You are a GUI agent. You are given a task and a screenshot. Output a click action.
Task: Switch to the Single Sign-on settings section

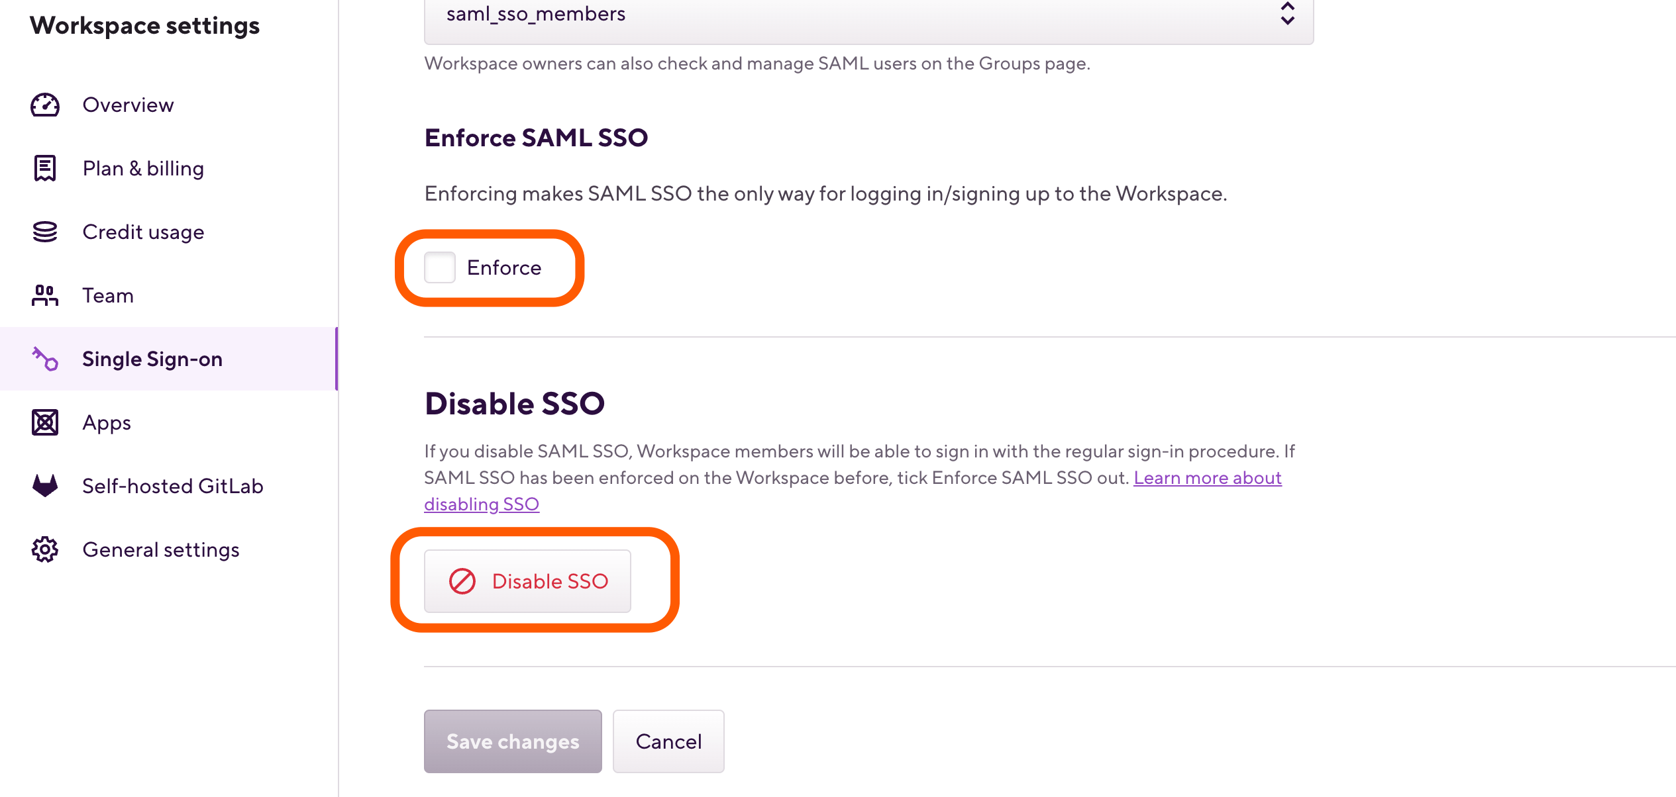coord(152,359)
